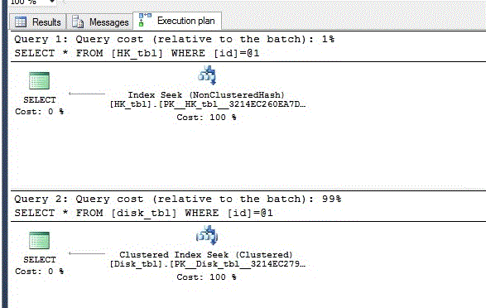
Task: Select the SELECT * FROM [disk_tbl] statement text
Action: click(143, 213)
